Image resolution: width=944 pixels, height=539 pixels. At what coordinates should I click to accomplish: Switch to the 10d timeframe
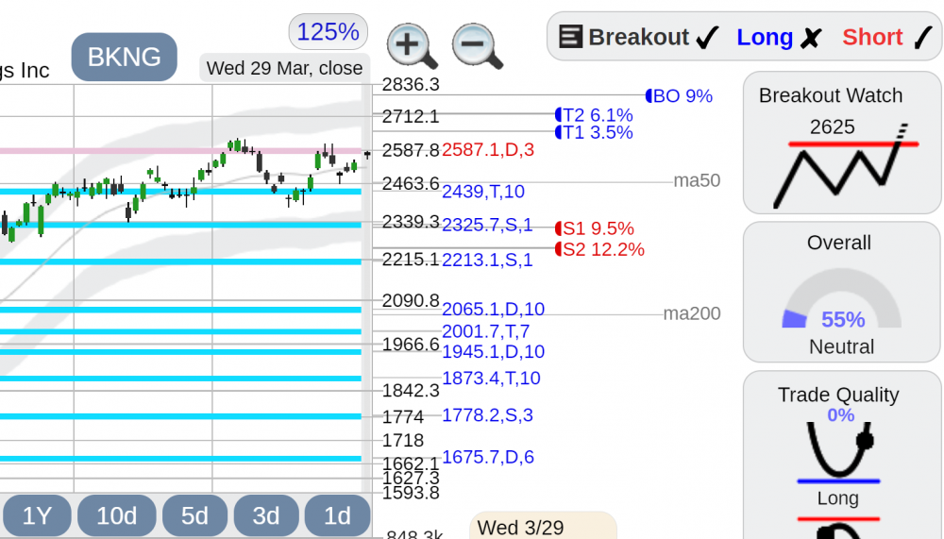117,515
